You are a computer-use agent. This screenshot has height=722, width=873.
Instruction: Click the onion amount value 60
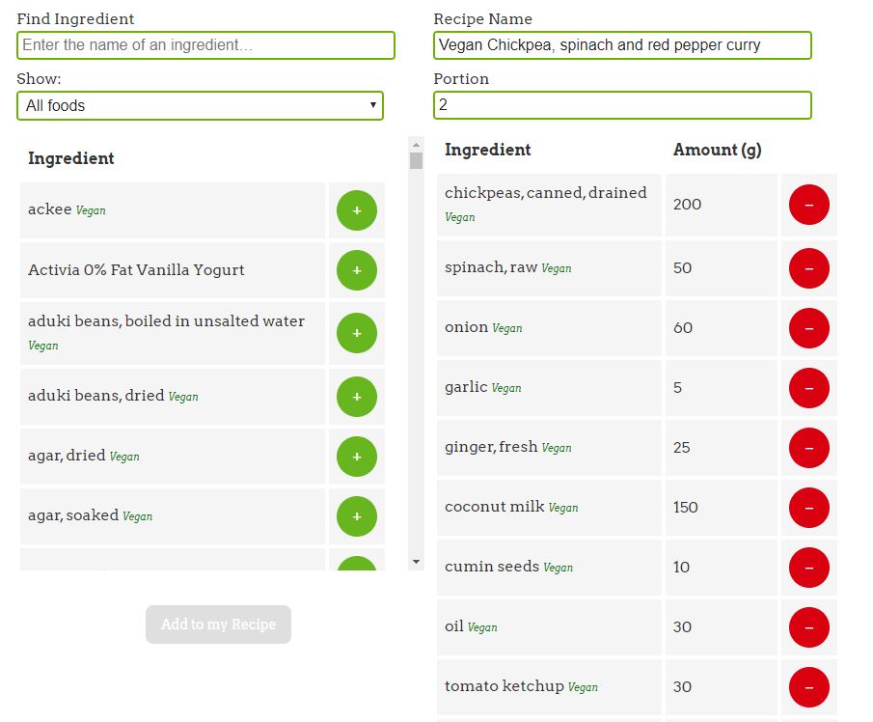click(x=683, y=328)
